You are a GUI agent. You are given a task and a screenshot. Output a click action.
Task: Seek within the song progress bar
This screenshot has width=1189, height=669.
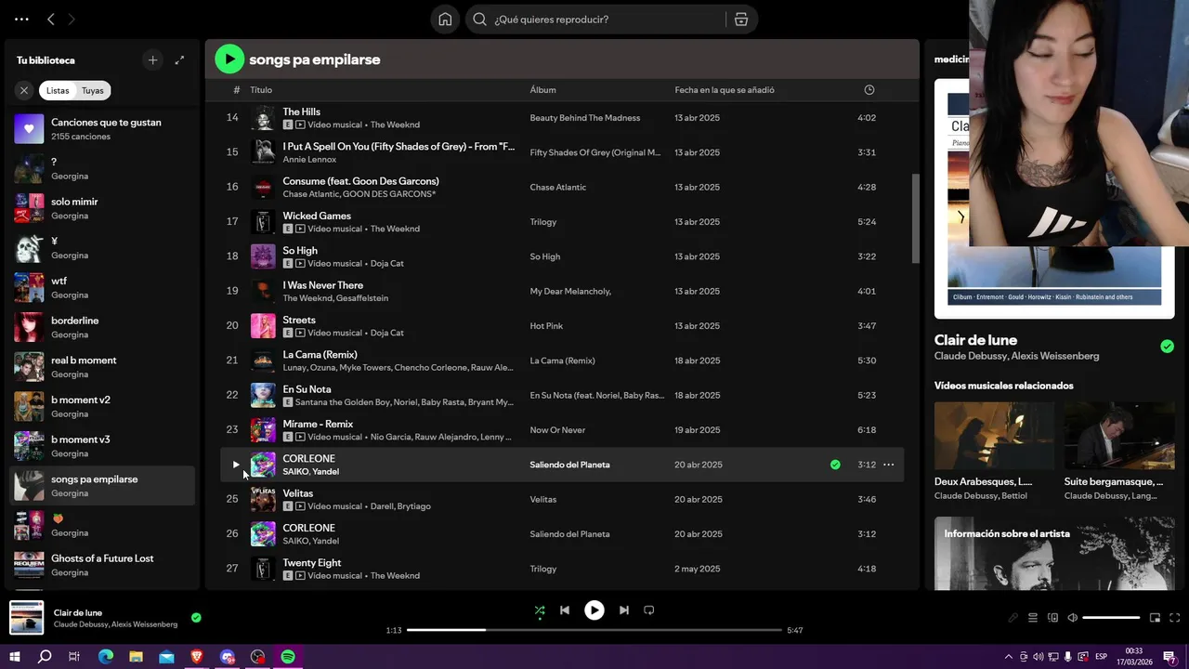tap(594, 630)
